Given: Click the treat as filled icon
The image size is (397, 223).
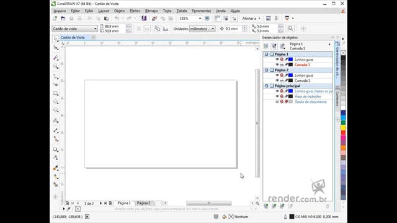Looking at the screenshot, I should (x=291, y=28).
